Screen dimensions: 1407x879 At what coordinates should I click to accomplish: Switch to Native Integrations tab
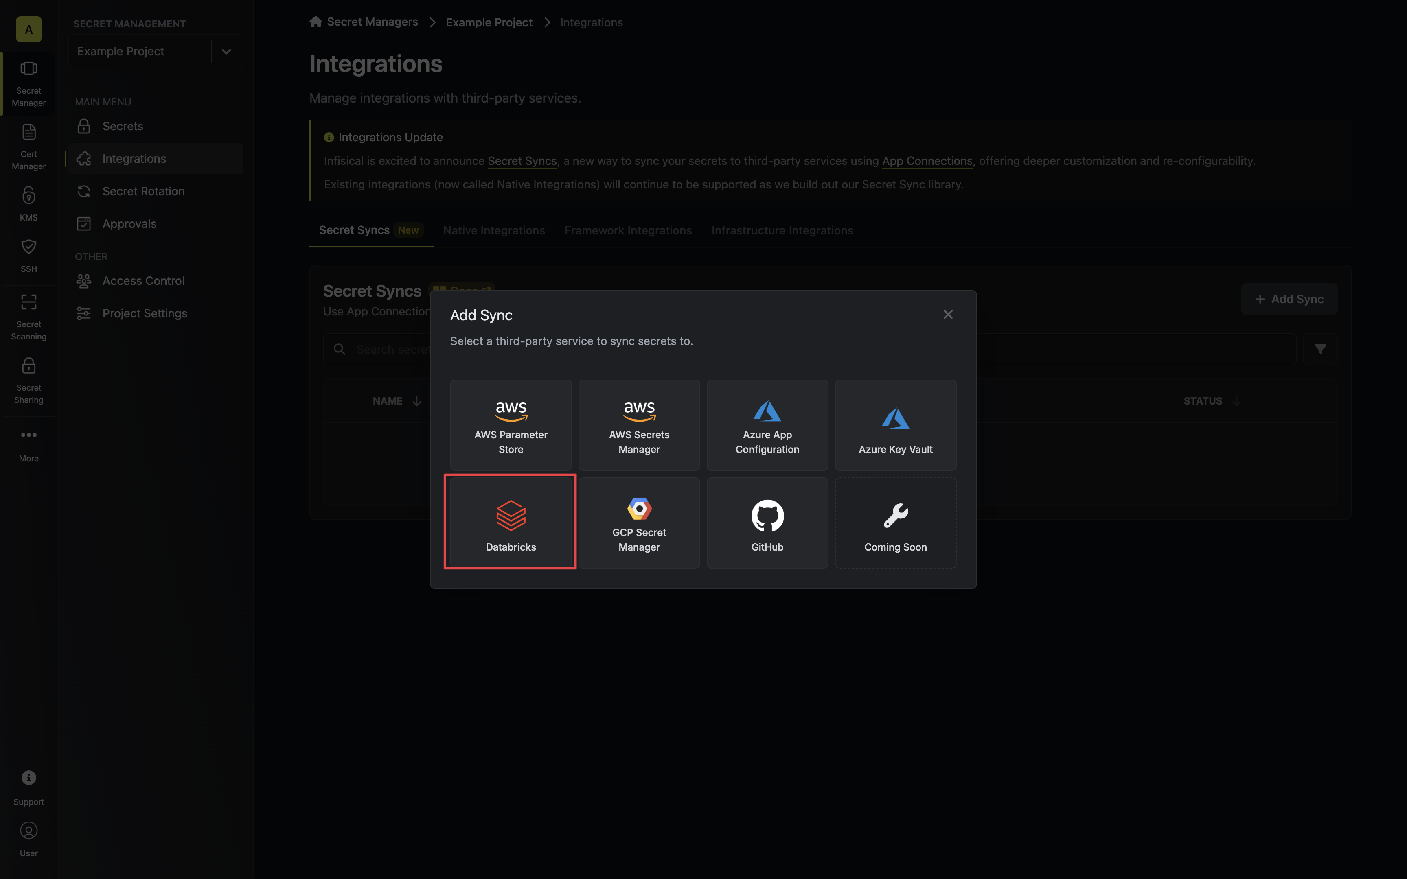click(x=493, y=230)
